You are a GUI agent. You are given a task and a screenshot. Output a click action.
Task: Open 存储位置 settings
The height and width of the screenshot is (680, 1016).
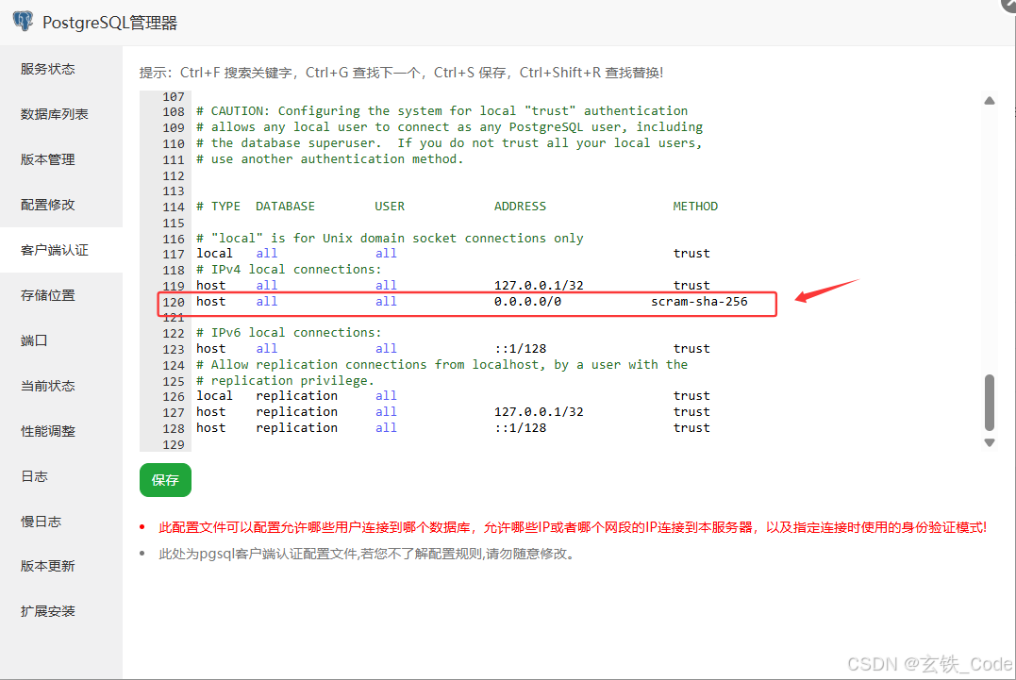tap(47, 295)
